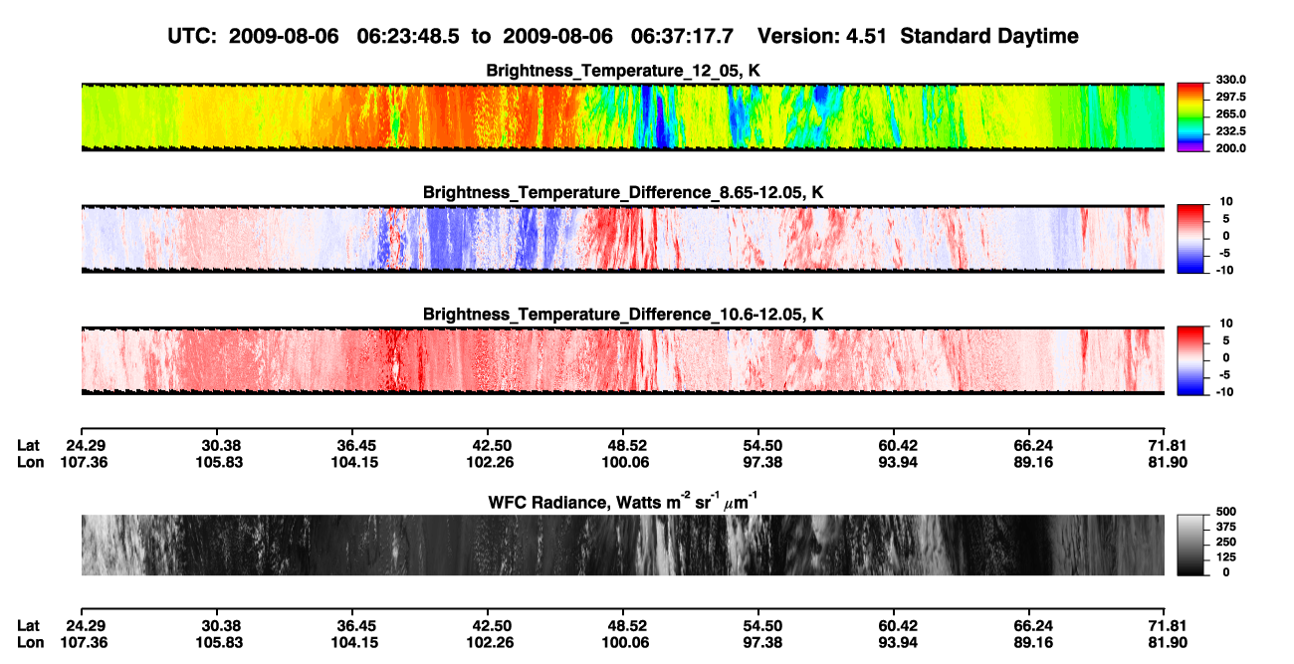Click the end time 06:37:17.7 in title
The height and width of the screenshot is (664, 1294).
coord(683,36)
